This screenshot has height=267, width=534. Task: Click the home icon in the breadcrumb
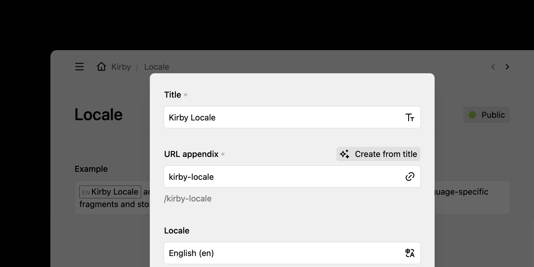click(101, 66)
